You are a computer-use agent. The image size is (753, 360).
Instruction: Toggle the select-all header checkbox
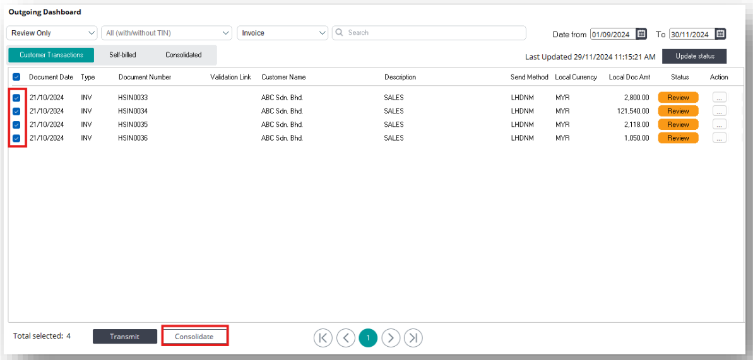pos(16,77)
